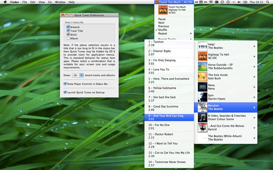Expand the Highway To Hell submenu arrow
Screen dimensions: 273x170
click(254, 56)
